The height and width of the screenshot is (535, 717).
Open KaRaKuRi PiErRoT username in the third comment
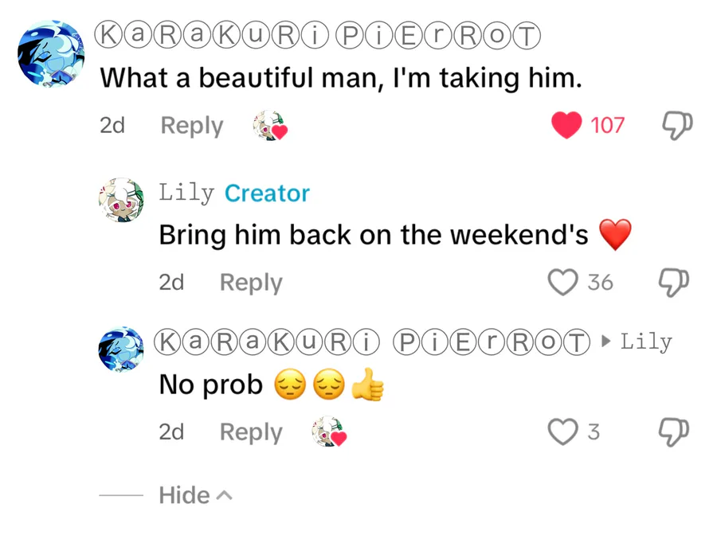click(x=372, y=342)
